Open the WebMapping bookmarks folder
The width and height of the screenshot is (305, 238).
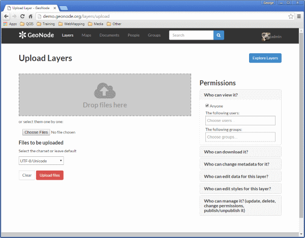point(72,24)
